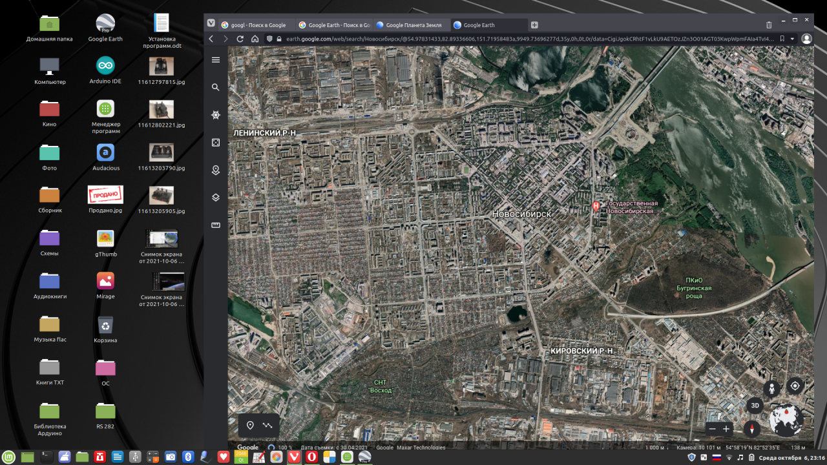The image size is (827, 465).
Task: Click the Add placemark tool
Action: click(250, 426)
